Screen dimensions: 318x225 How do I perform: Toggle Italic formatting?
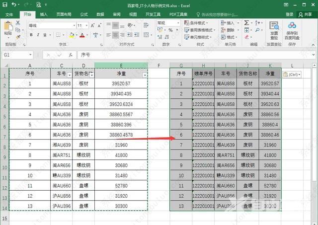38,35
